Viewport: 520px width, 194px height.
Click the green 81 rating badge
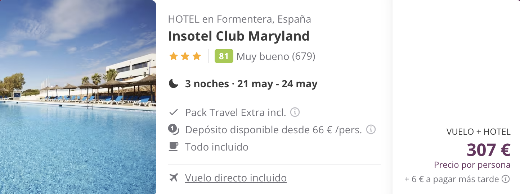(x=224, y=56)
